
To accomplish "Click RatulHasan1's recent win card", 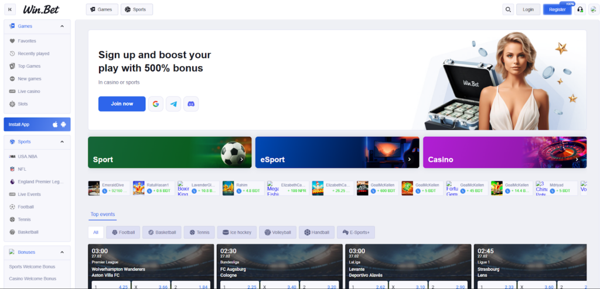I will (x=154, y=188).
